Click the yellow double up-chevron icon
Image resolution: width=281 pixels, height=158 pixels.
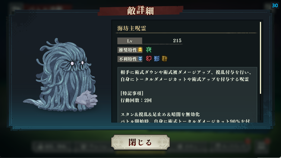pyautogui.click(x=140, y=50)
